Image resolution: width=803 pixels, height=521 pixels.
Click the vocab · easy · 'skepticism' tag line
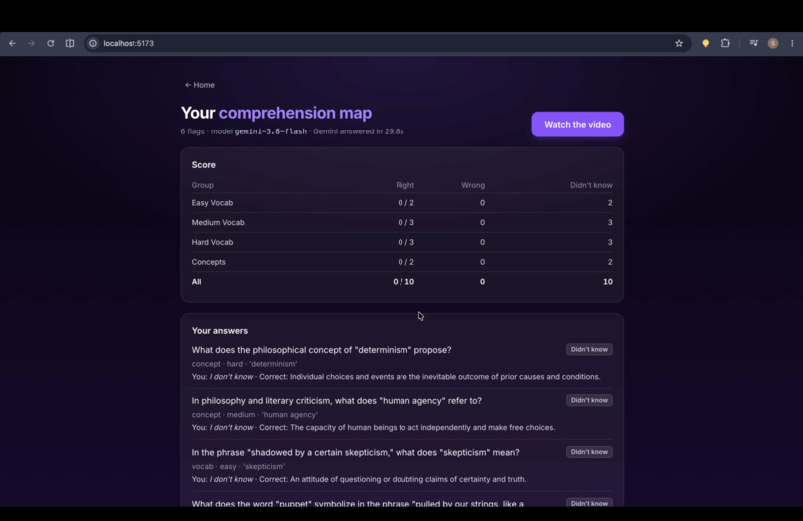pyautogui.click(x=238, y=466)
